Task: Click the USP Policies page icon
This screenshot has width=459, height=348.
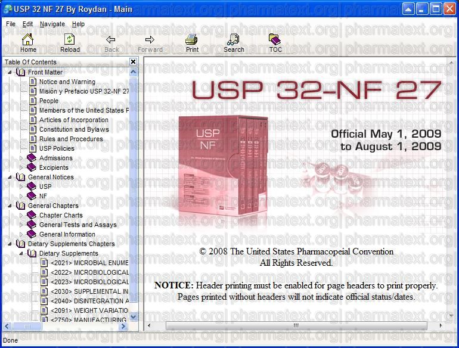Action: coord(33,148)
